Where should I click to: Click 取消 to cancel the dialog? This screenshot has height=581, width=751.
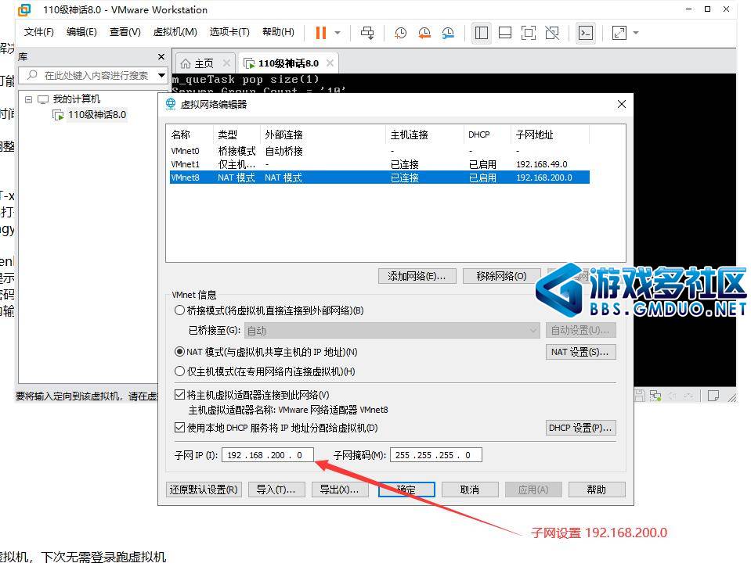(x=470, y=490)
